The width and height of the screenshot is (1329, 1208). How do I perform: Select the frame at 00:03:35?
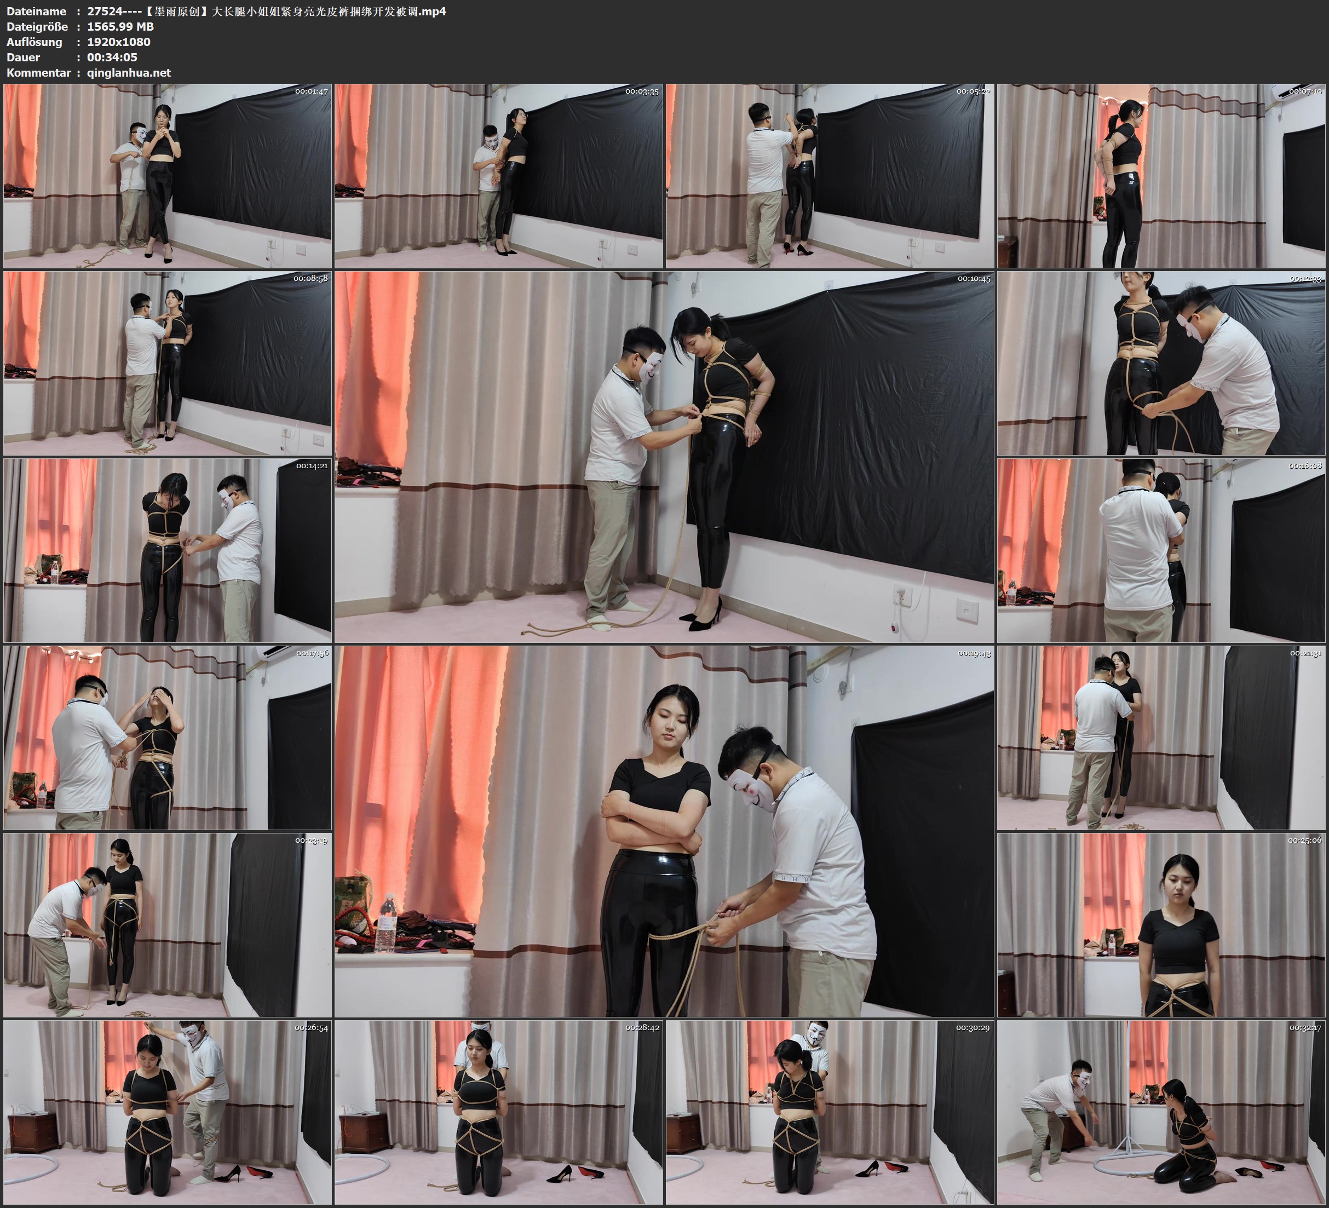click(498, 175)
